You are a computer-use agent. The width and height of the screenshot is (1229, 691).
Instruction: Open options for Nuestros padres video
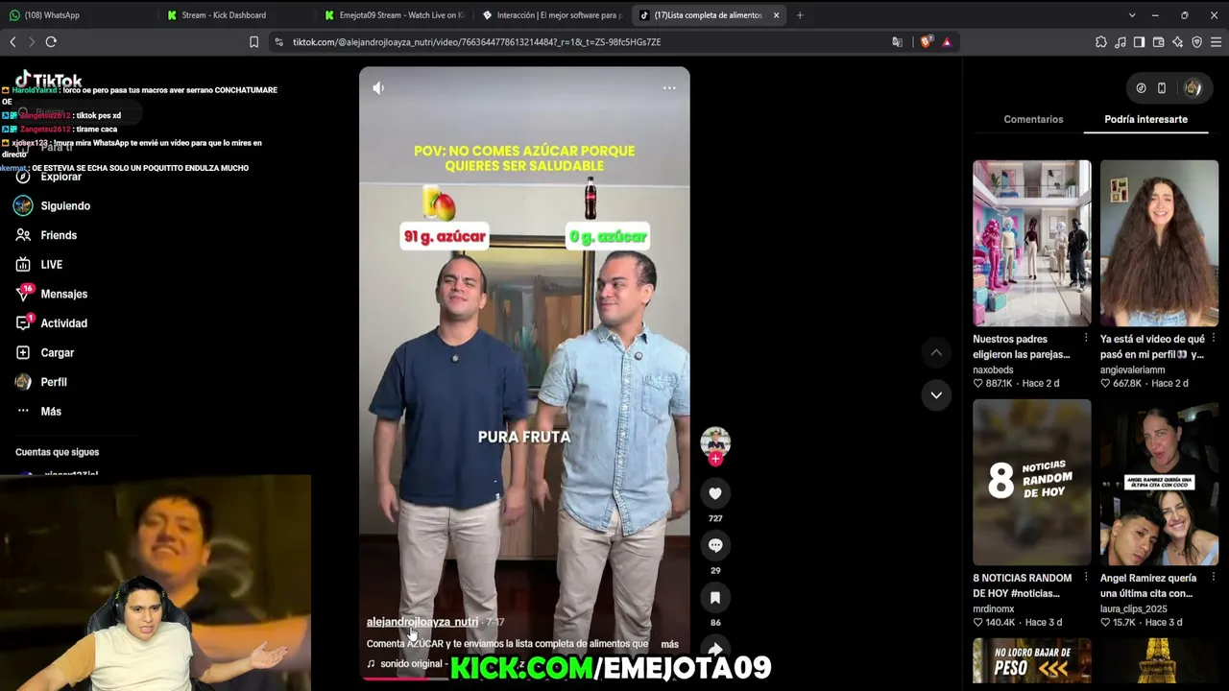tap(1086, 339)
